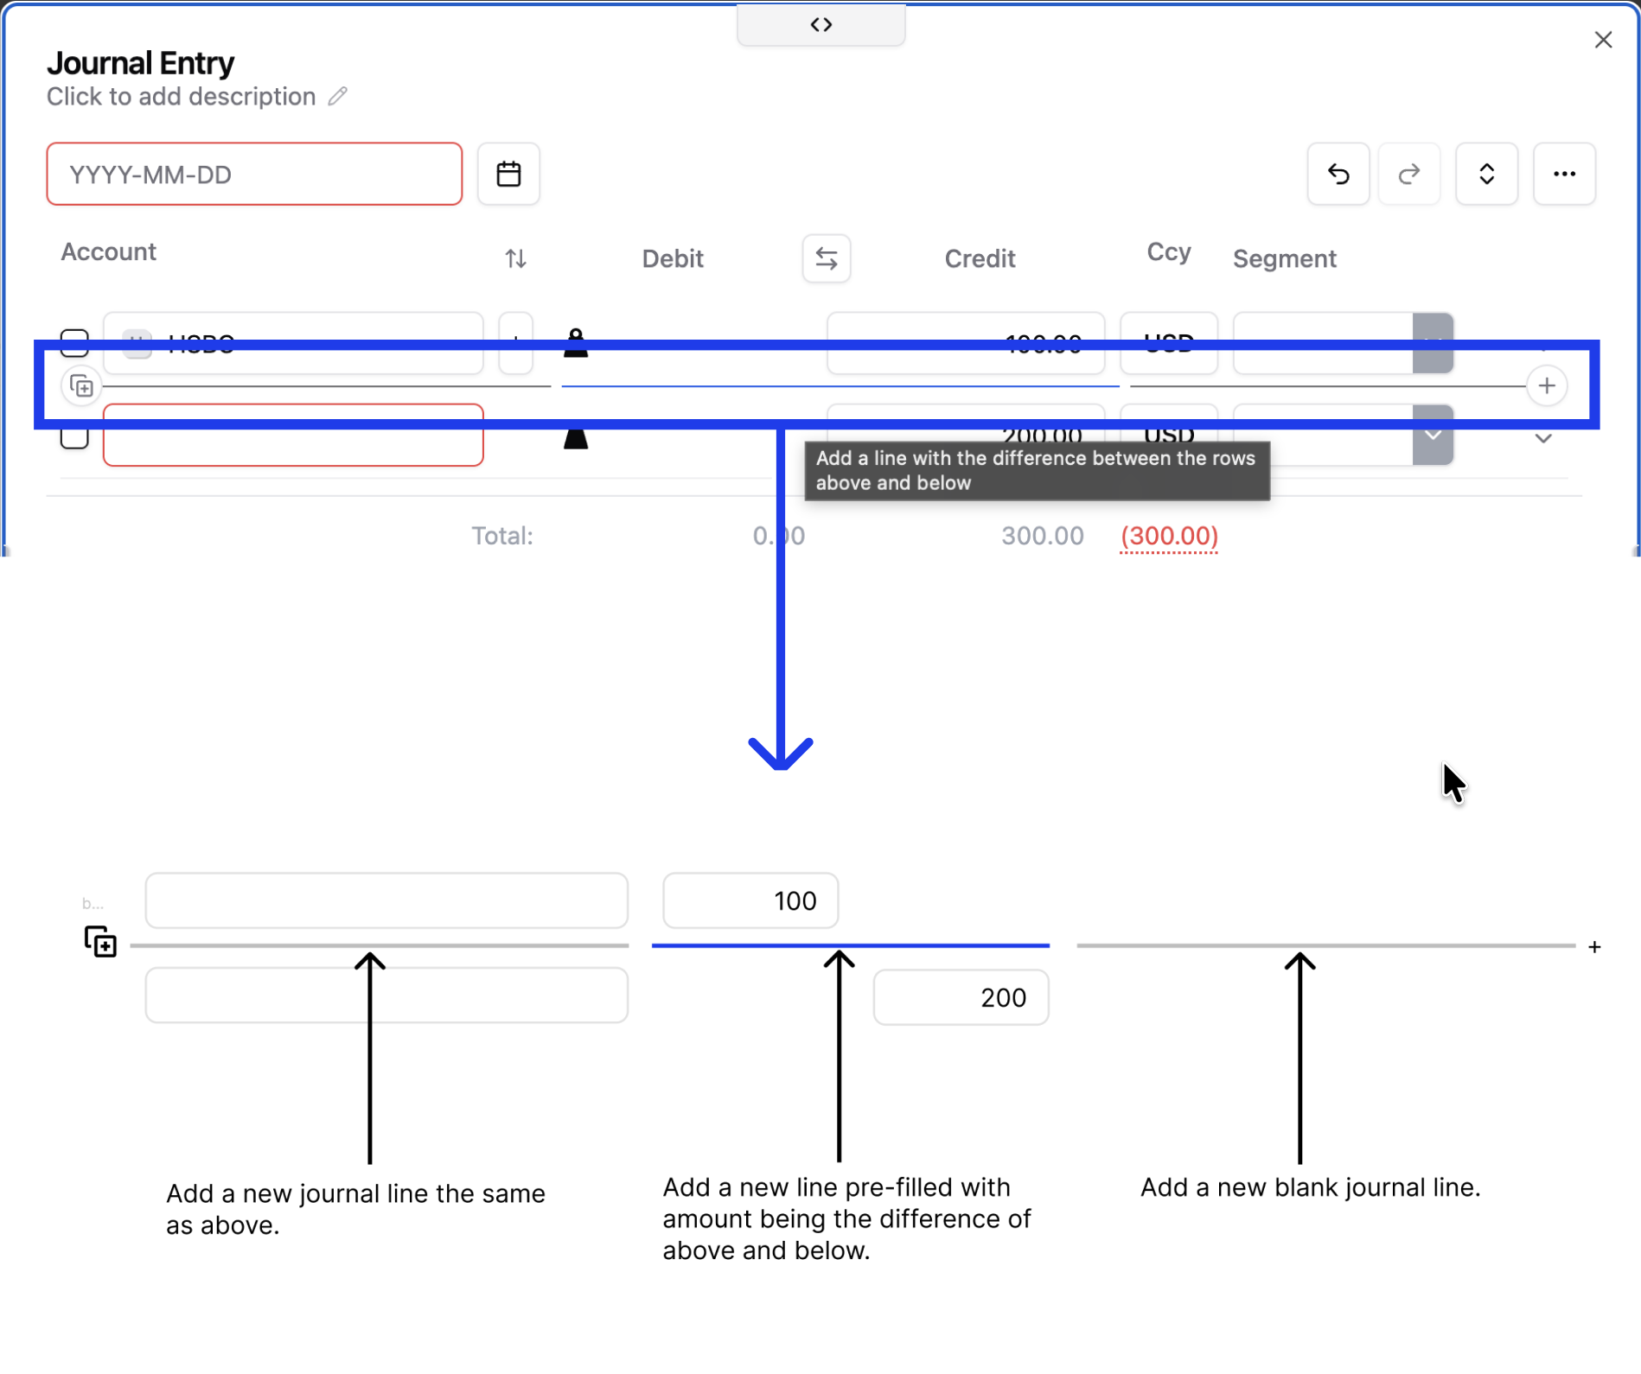The image size is (1641, 1374).
Task: Focus the YYYY-MM-DD date field
Action: (x=254, y=174)
